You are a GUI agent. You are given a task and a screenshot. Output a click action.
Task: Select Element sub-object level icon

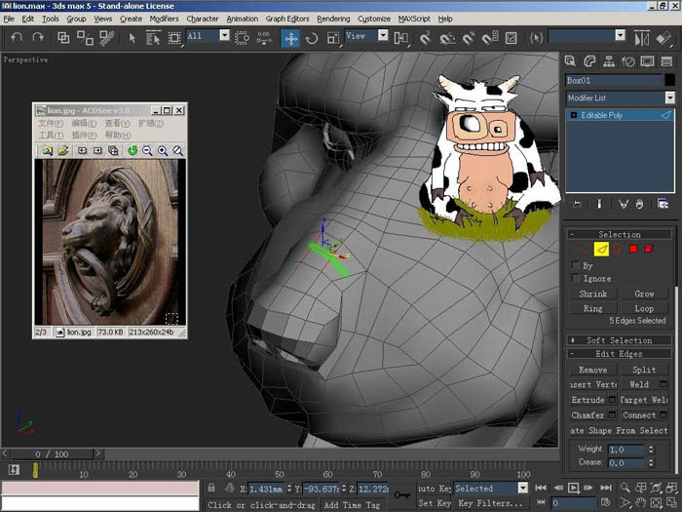tap(649, 249)
